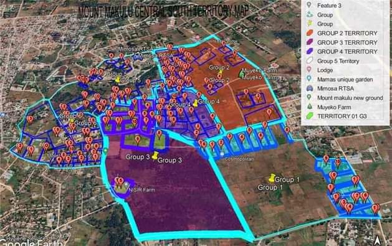Select the white Group 5 Territory swatch
The height and width of the screenshot is (246, 392).
pyautogui.click(x=310, y=60)
